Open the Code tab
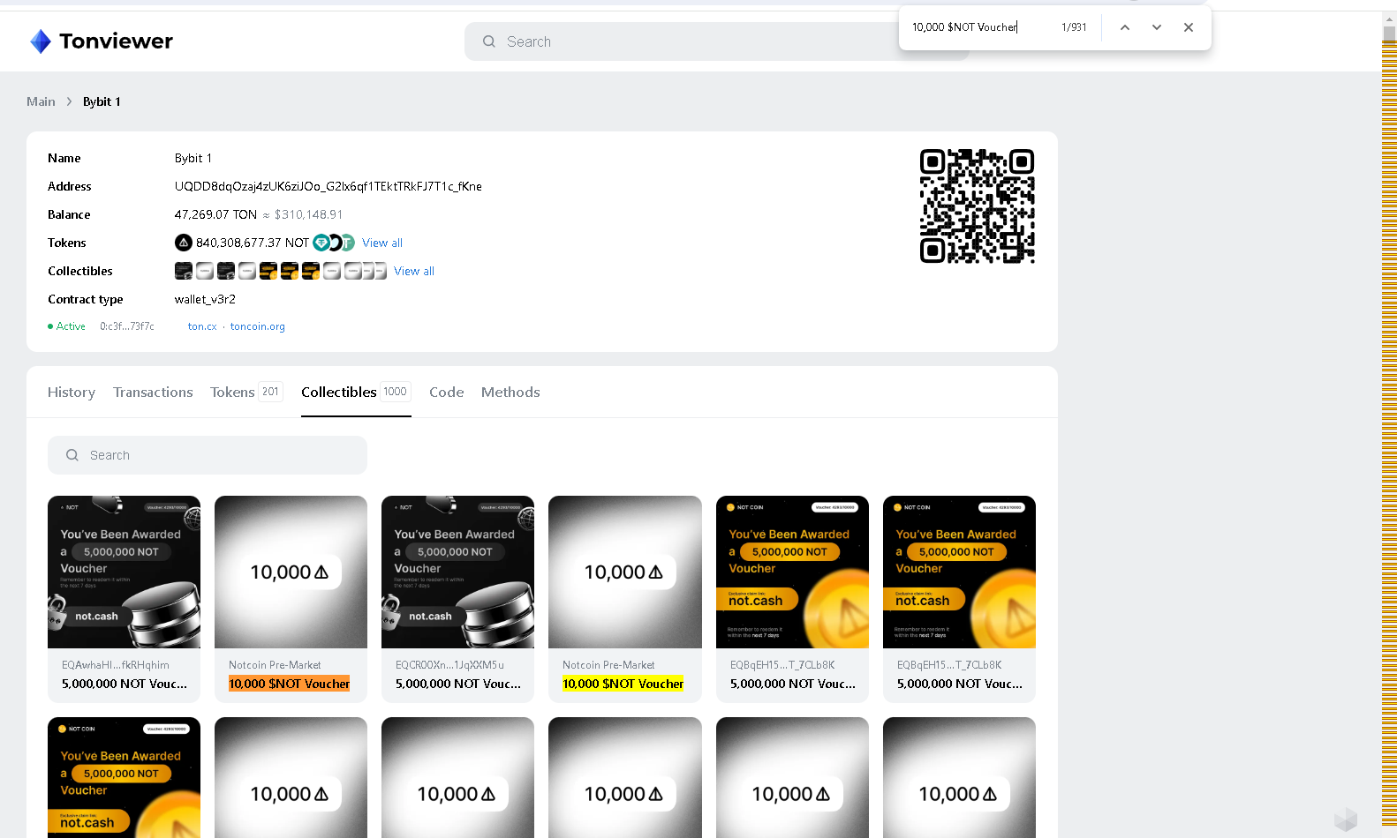The width and height of the screenshot is (1397, 838). click(447, 392)
